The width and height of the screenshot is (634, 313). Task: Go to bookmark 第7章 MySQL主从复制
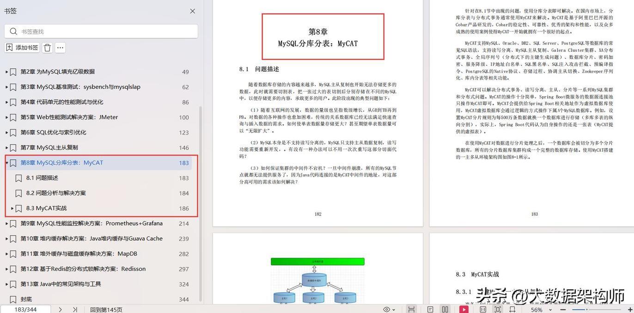coord(49,147)
